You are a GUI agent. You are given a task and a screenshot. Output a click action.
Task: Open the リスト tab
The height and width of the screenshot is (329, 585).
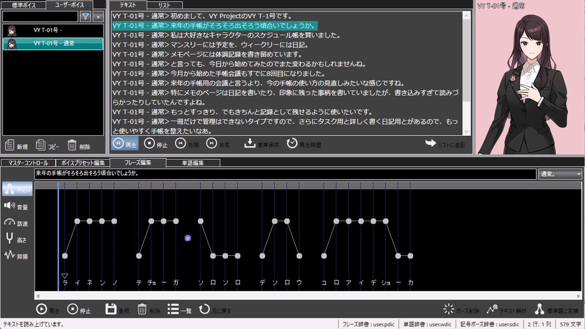(164, 5)
